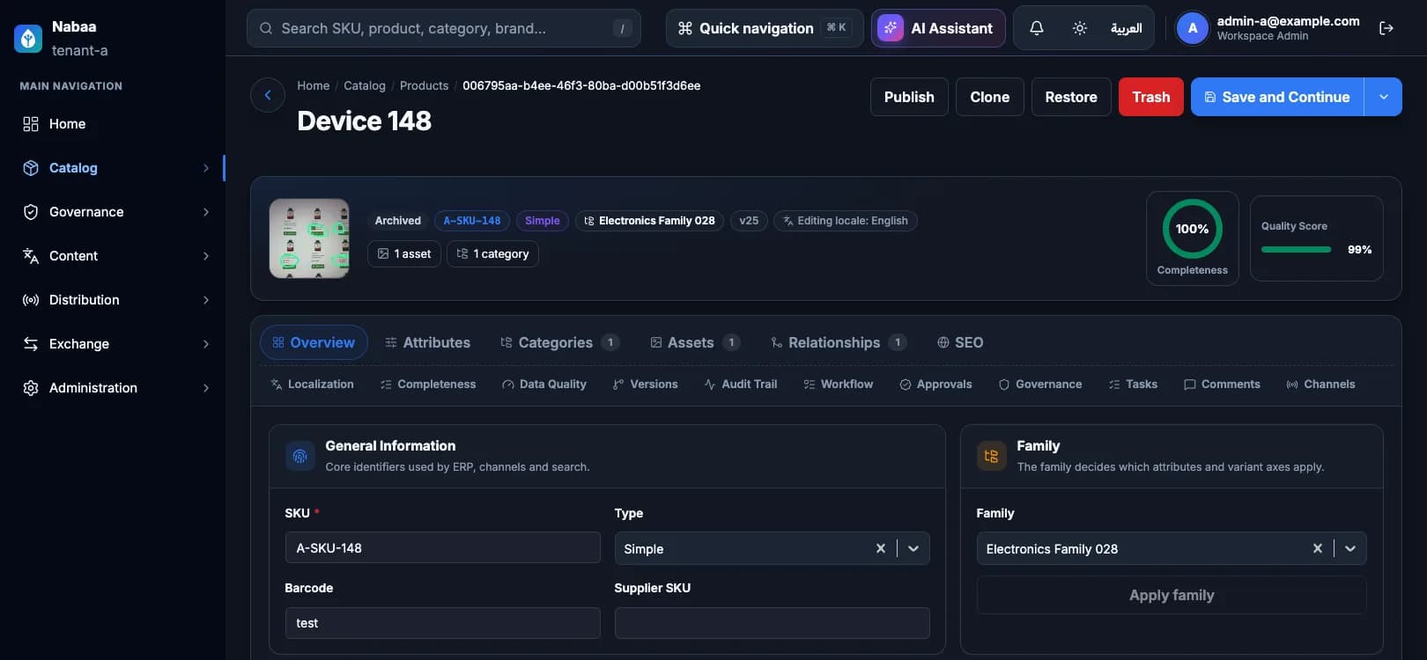This screenshot has height=660, width=1427.
Task: Open the Type dropdown chevron
Action: (913, 548)
